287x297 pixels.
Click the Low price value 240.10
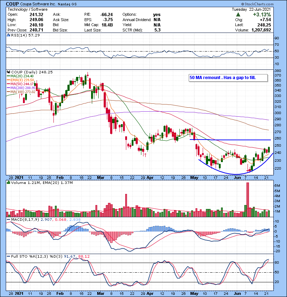click(36, 25)
